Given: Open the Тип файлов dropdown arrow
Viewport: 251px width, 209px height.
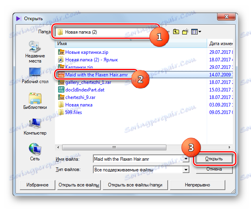Looking at the screenshot, I should [186, 169].
